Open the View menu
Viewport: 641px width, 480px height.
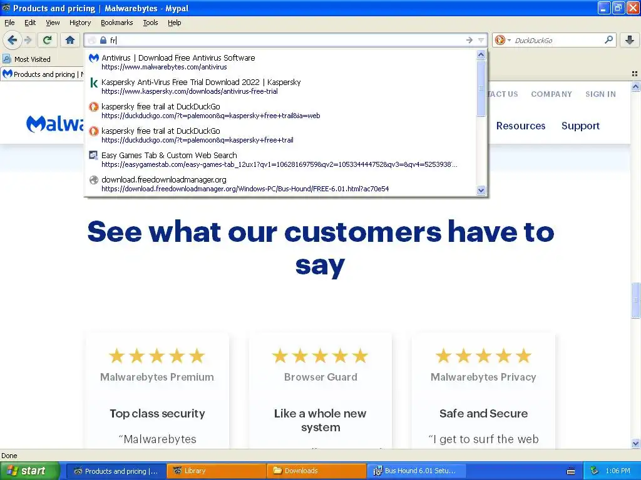(53, 22)
